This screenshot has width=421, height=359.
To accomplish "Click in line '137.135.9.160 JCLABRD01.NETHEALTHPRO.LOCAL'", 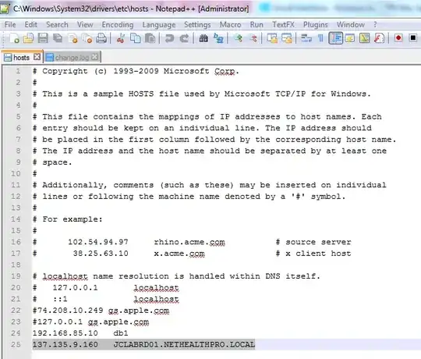I will tap(143, 344).
